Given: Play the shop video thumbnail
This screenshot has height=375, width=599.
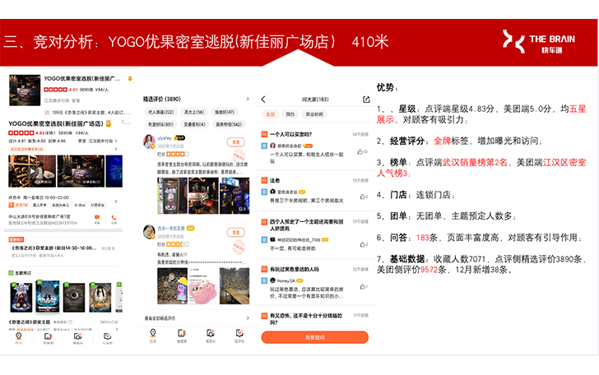Looking at the screenshot, I should point(32,171).
